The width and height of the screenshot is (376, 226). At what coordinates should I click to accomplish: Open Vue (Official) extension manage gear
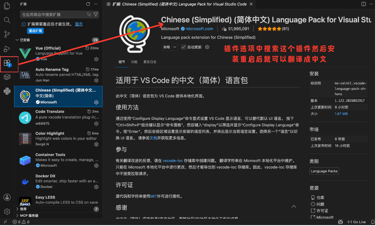(x=96, y=59)
